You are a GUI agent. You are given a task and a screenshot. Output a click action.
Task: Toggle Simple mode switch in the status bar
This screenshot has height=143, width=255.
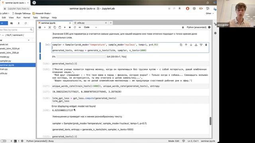[3, 141]
